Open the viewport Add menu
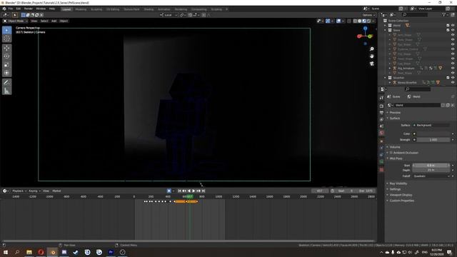The width and height of the screenshot is (457, 257). [54, 21]
